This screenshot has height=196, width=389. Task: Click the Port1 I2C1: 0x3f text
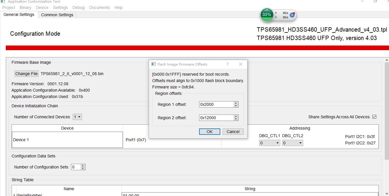pyautogui.click(x=360, y=137)
